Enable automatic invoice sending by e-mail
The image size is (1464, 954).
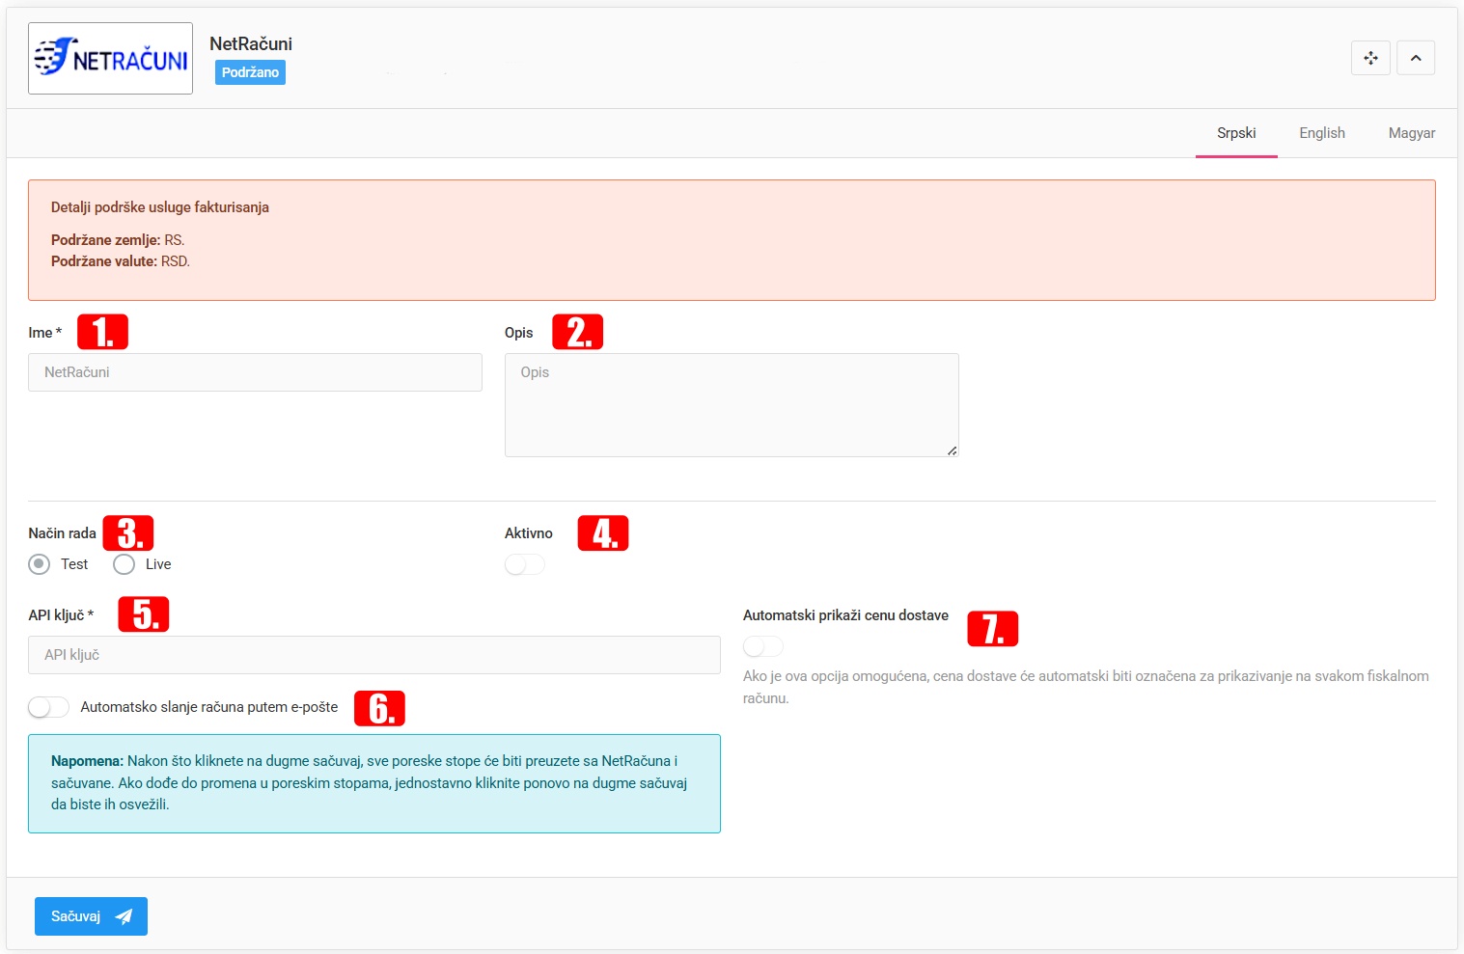tap(48, 707)
